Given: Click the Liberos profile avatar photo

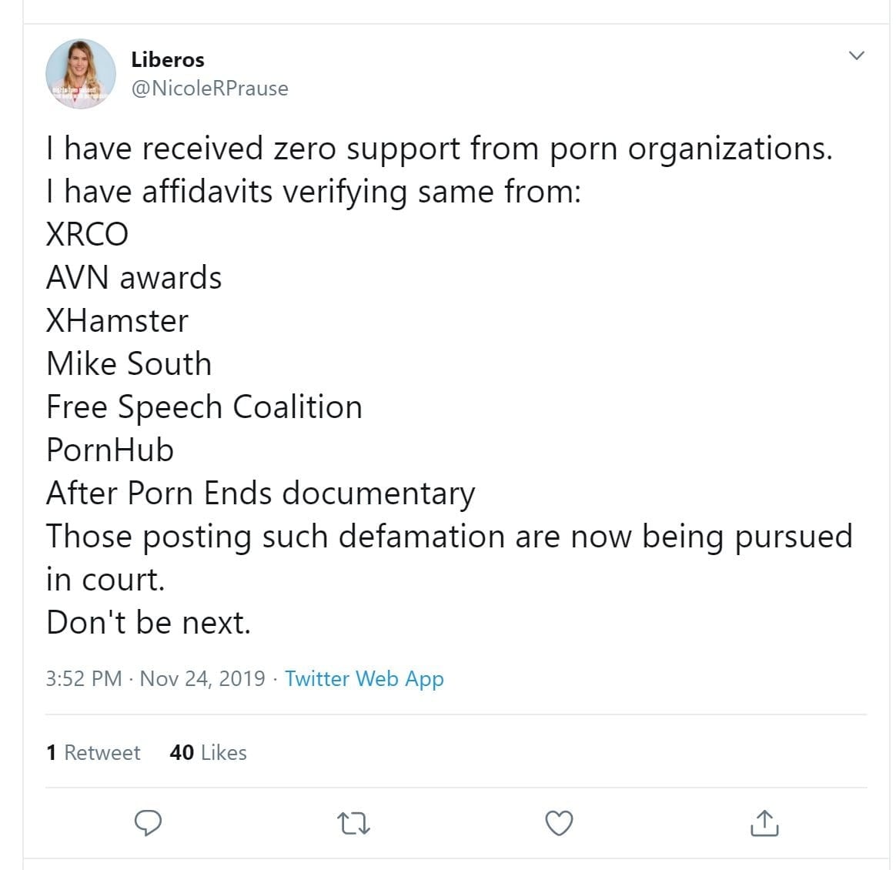Looking at the screenshot, I should coord(81,74).
